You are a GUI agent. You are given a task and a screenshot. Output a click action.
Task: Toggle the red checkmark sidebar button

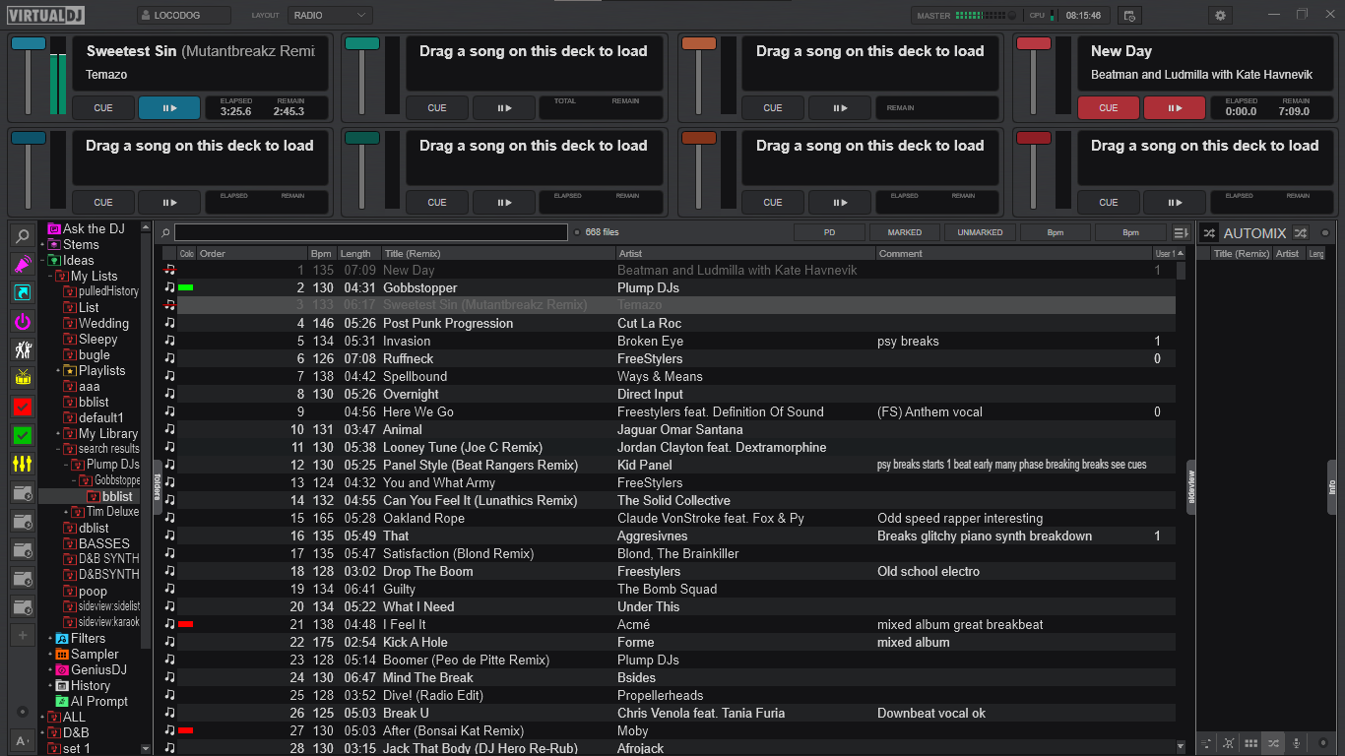pyautogui.click(x=22, y=407)
